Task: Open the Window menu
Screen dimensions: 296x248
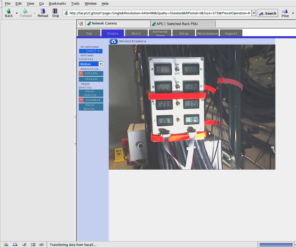Action: [91, 3]
